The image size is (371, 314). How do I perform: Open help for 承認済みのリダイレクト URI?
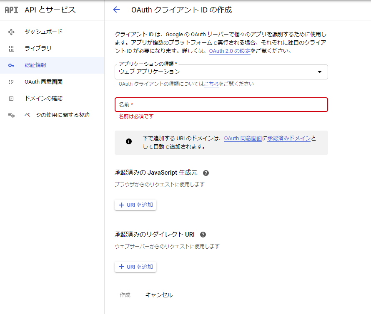tap(203, 235)
